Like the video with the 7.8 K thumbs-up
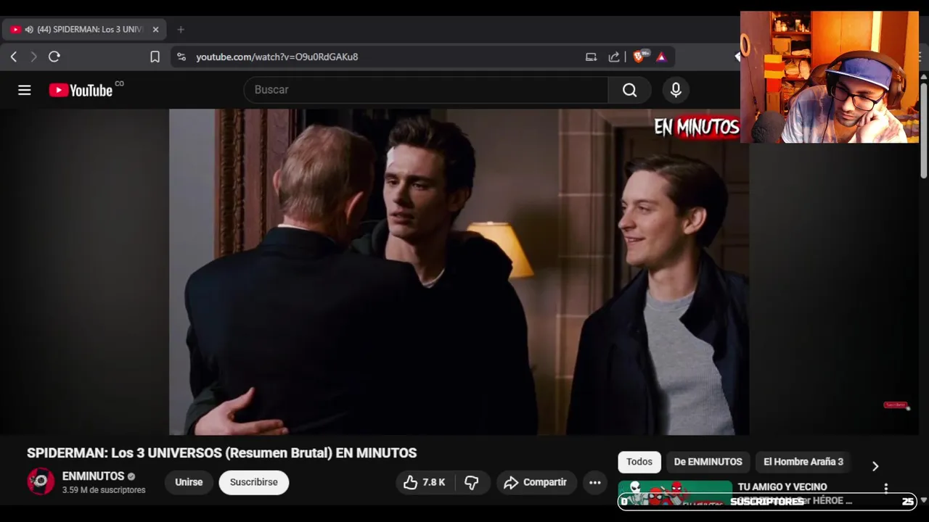 tap(425, 482)
